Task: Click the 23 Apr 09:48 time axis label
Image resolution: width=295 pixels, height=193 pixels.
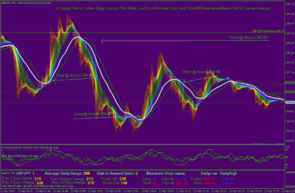Action: point(78,191)
